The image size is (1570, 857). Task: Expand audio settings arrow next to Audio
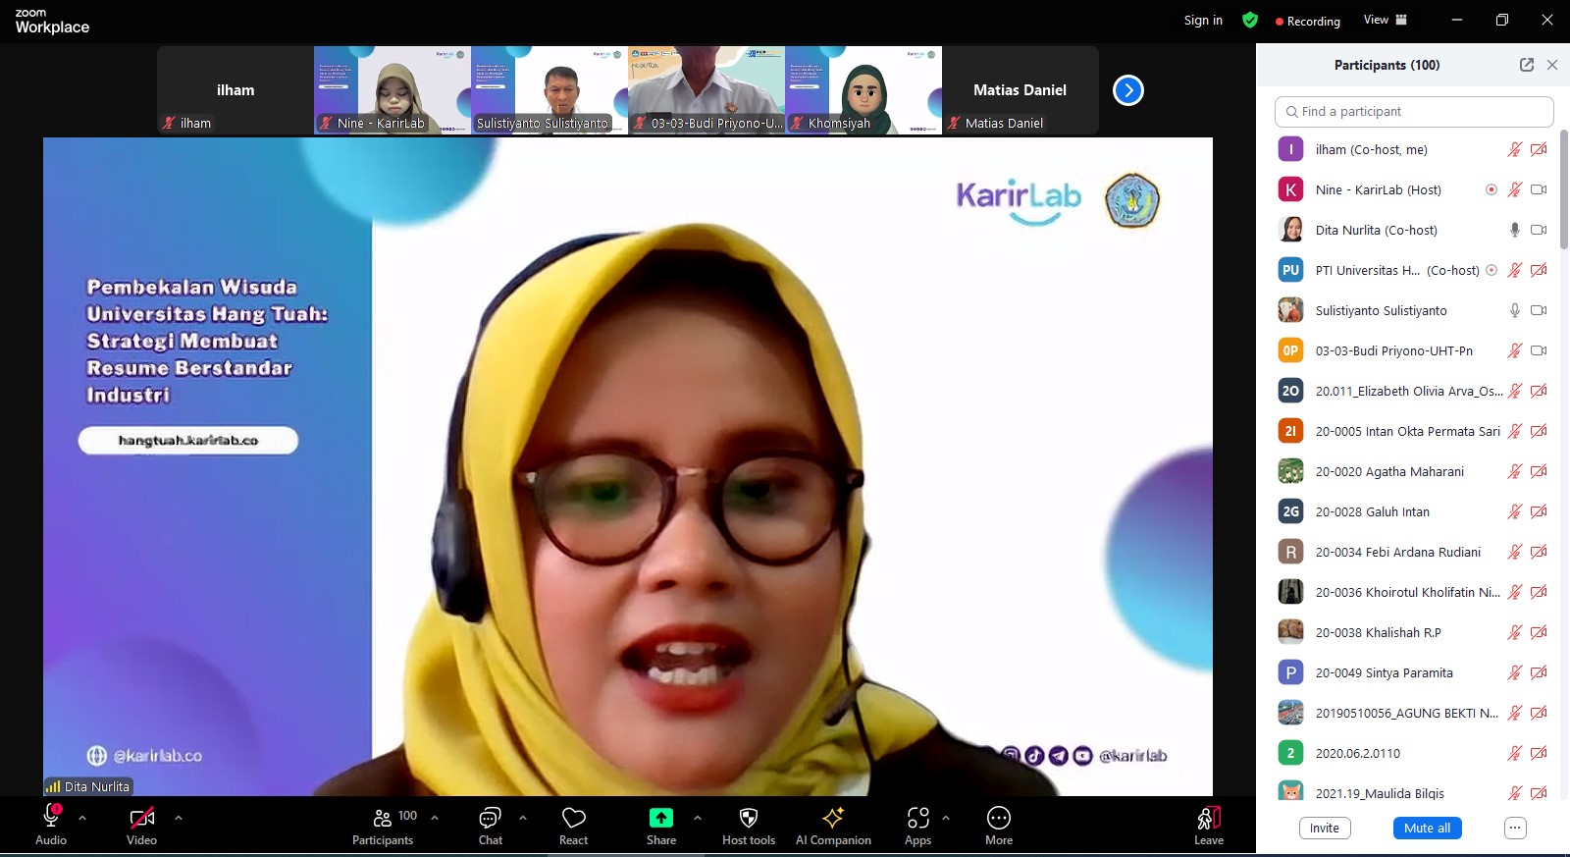tap(82, 817)
